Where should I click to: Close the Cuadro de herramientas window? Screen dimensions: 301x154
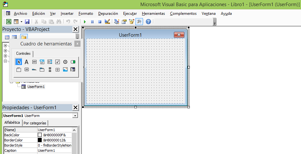(x=77, y=44)
